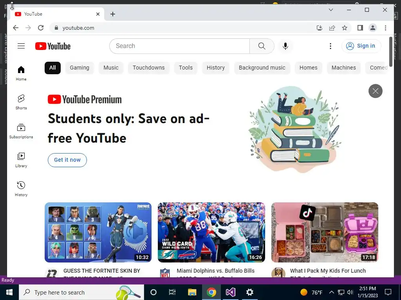Image resolution: width=401 pixels, height=300 pixels.
Task: Click the NFL channel avatar
Action: [x=165, y=273]
